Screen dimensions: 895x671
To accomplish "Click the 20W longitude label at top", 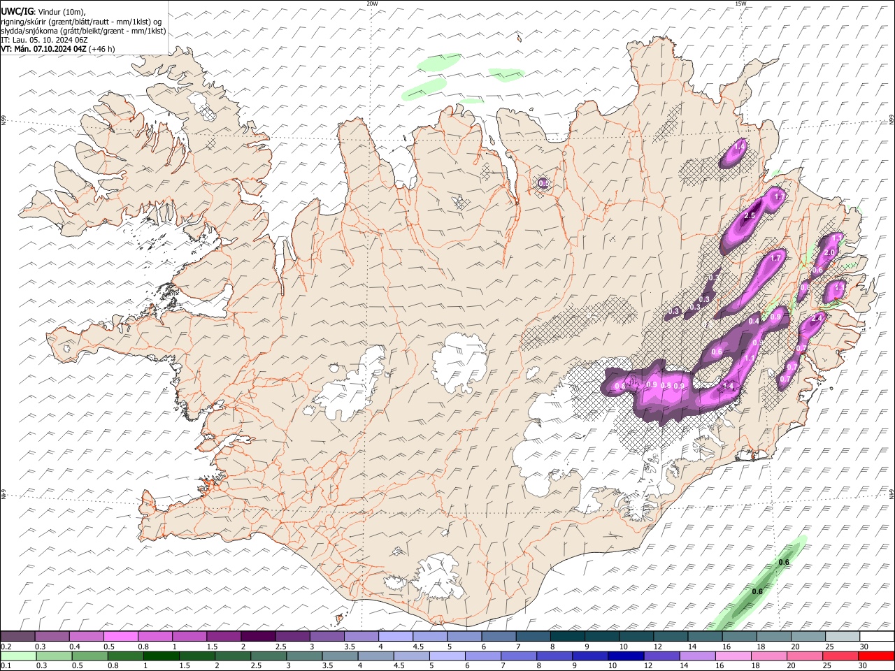I will coord(373,3).
